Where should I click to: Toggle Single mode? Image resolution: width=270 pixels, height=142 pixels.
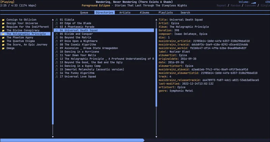[265, 5]
